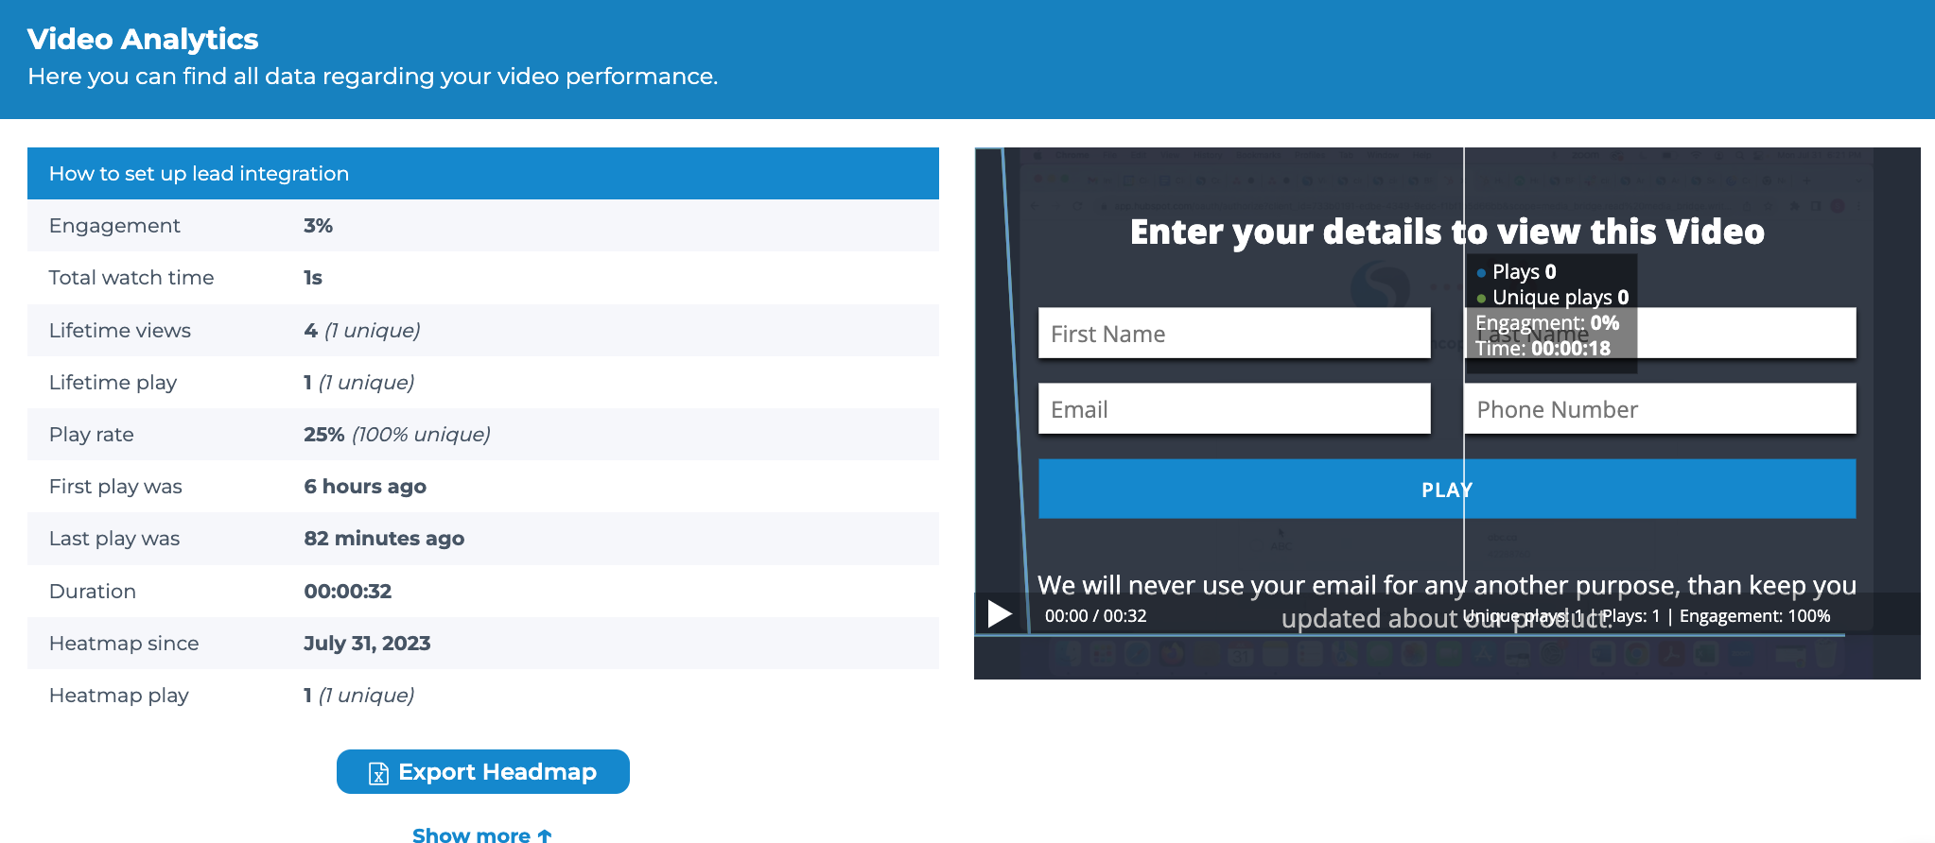Click the Total watch time row

[x=483, y=278]
